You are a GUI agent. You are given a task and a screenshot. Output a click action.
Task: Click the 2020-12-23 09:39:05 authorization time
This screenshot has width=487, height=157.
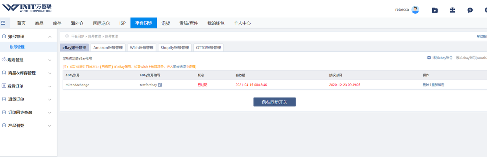click(x=345, y=85)
